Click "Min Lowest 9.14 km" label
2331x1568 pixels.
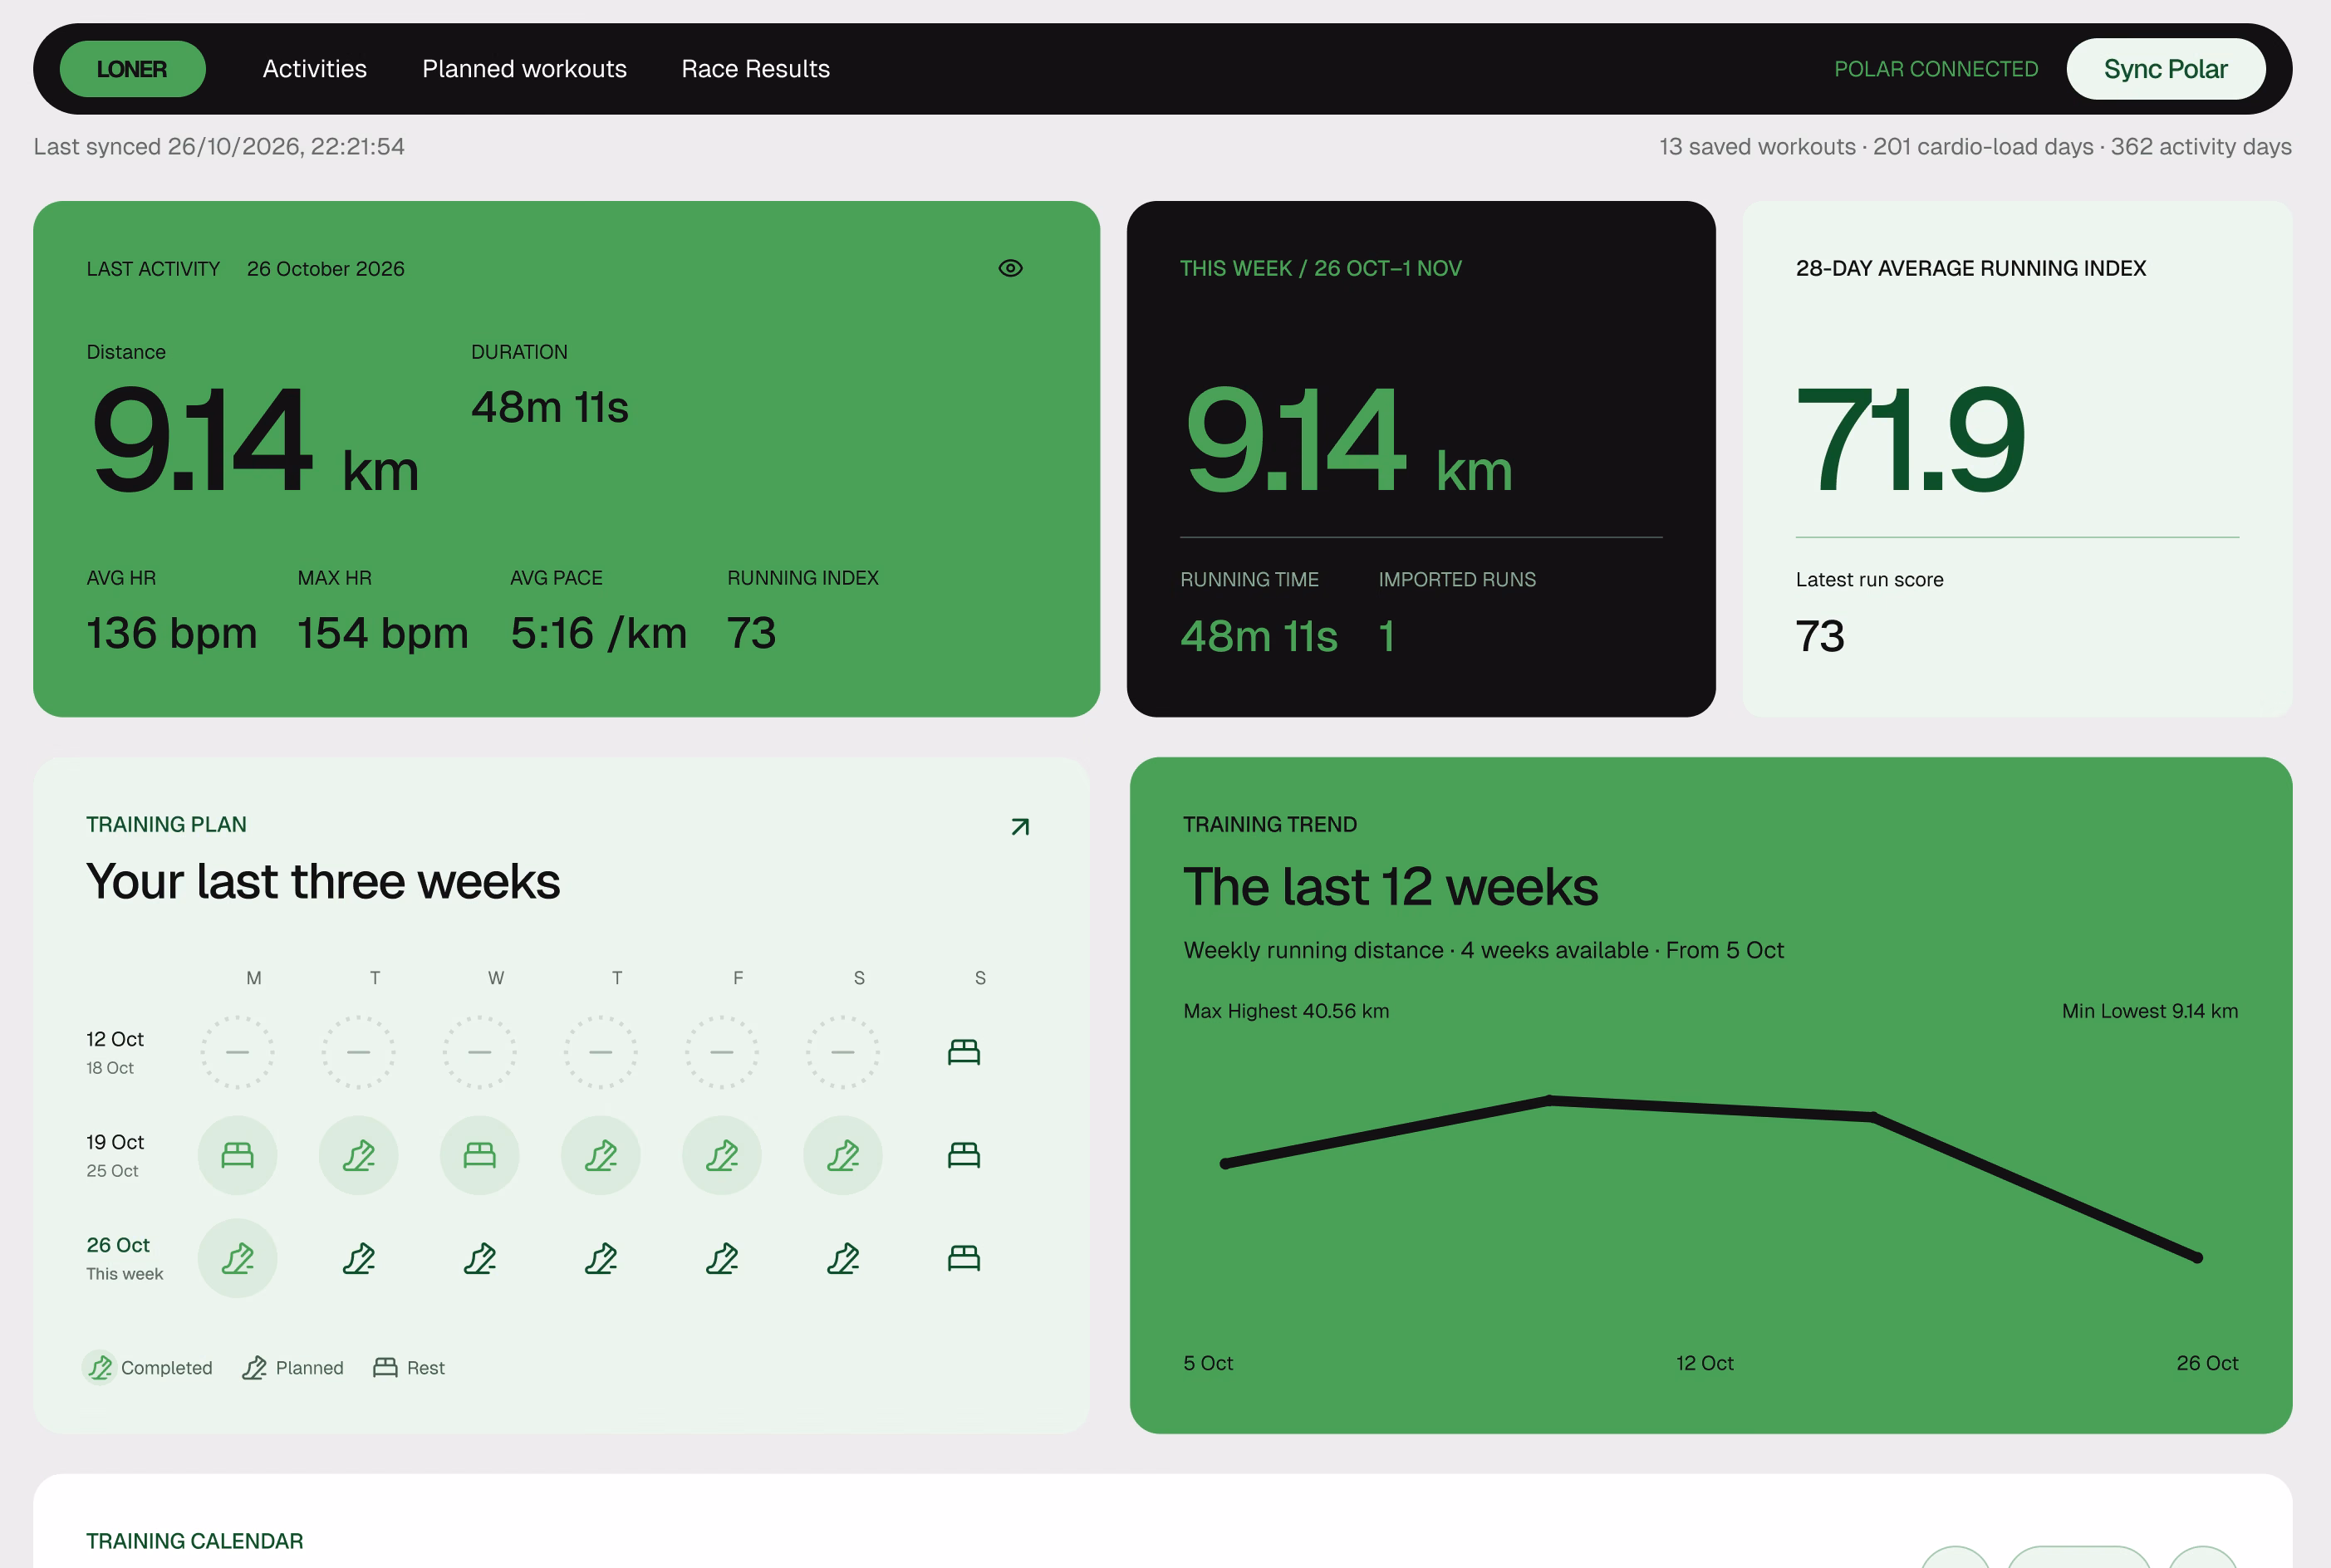pos(2150,1011)
